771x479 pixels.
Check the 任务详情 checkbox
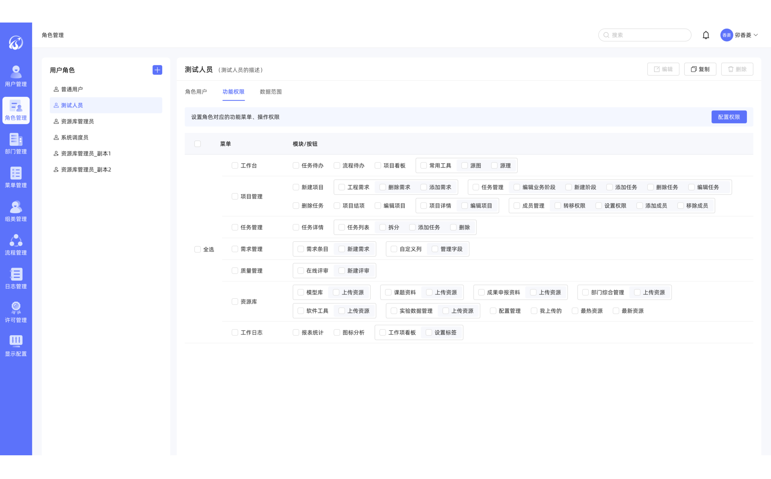[x=296, y=227]
